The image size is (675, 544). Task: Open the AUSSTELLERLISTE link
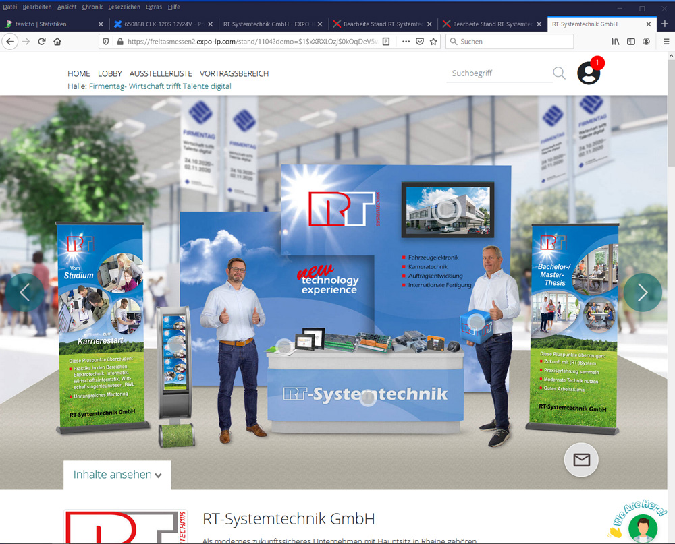click(161, 73)
